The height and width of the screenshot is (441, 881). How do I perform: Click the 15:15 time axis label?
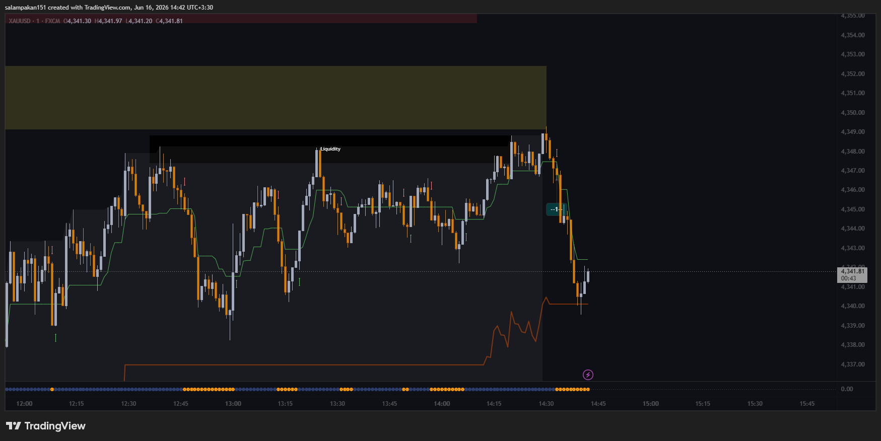point(703,404)
